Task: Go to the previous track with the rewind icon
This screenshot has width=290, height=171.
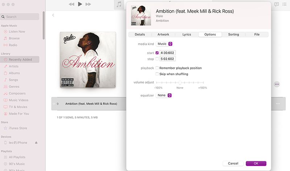Action: (x=71, y=4)
